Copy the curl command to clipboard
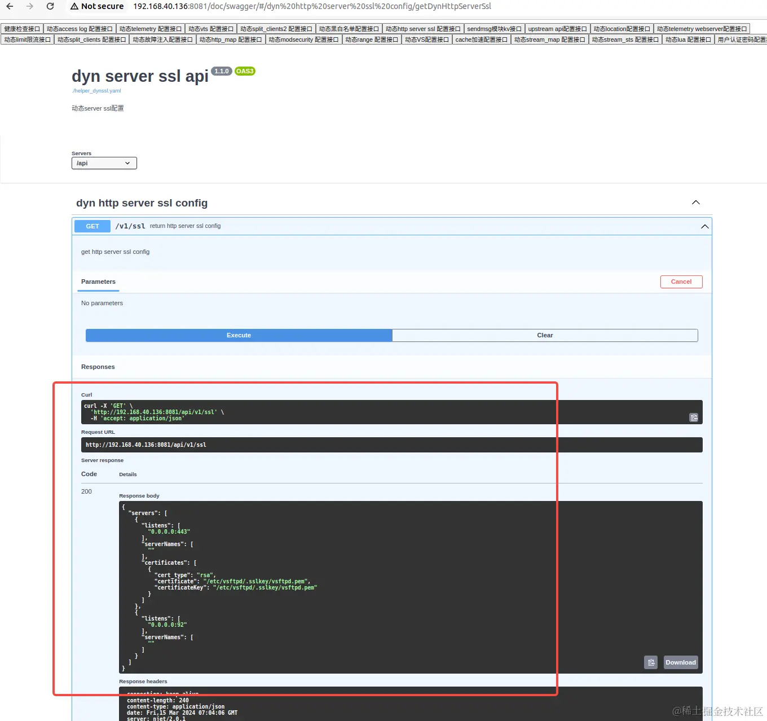Viewport: 767px width, 721px height. 694,417
